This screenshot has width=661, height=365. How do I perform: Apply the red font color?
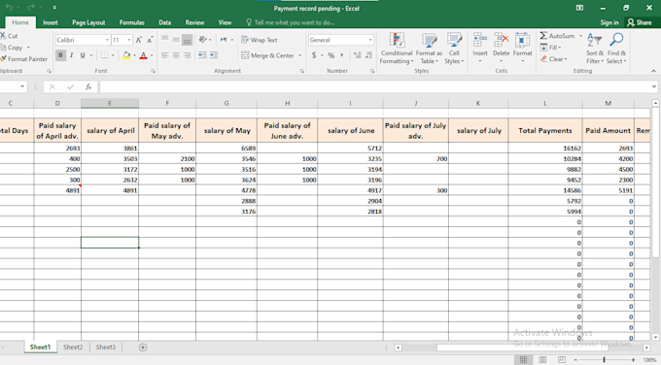coord(143,55)
